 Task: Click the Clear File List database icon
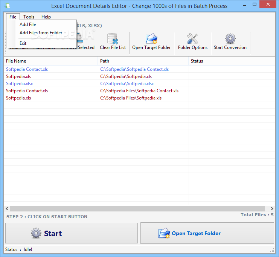pos(113,39)
